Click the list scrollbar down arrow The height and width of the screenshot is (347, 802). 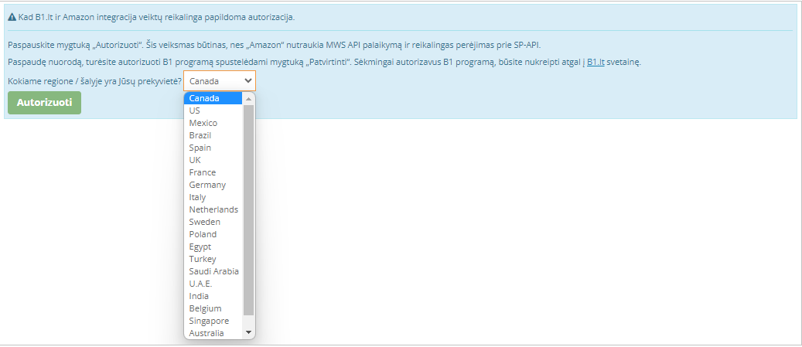point(248,332)
